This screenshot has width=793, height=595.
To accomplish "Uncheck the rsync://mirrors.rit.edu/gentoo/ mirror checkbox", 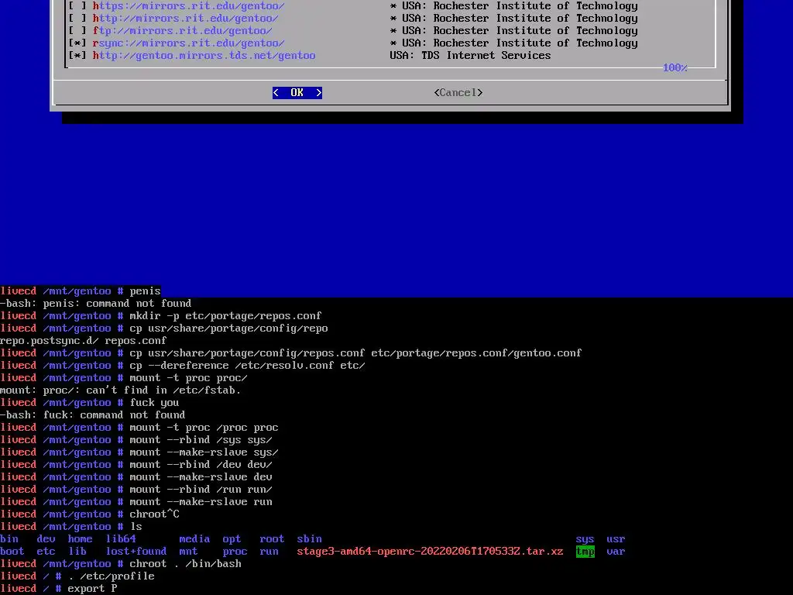I will click(77, 43).
